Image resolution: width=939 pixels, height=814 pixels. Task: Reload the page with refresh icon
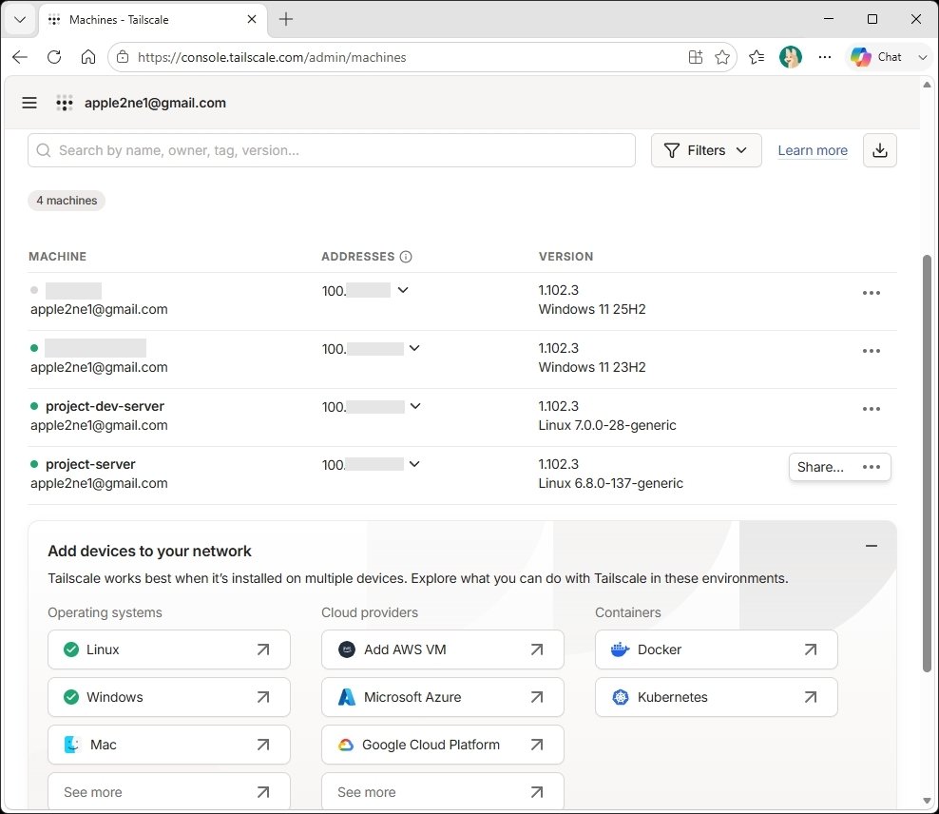coord(54,57)
